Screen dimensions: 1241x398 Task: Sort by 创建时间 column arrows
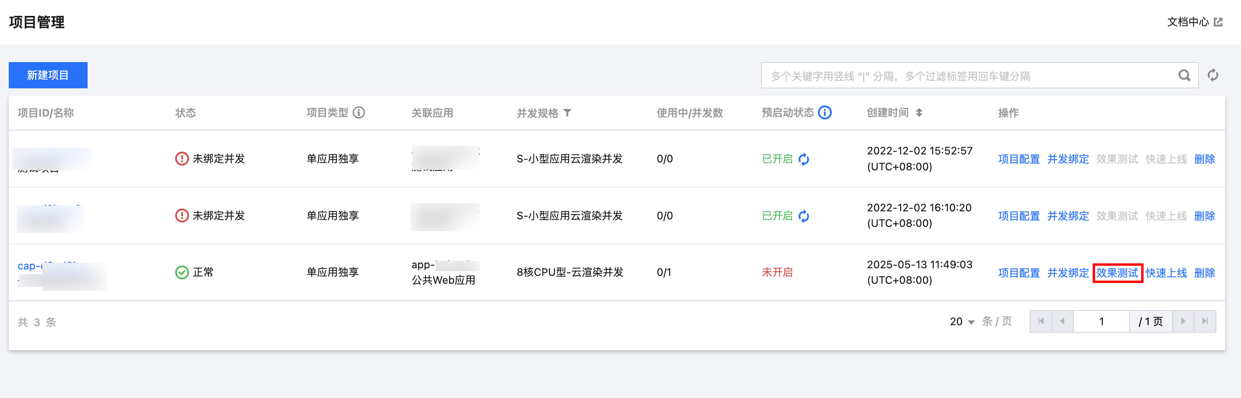(x=919, y=113)
